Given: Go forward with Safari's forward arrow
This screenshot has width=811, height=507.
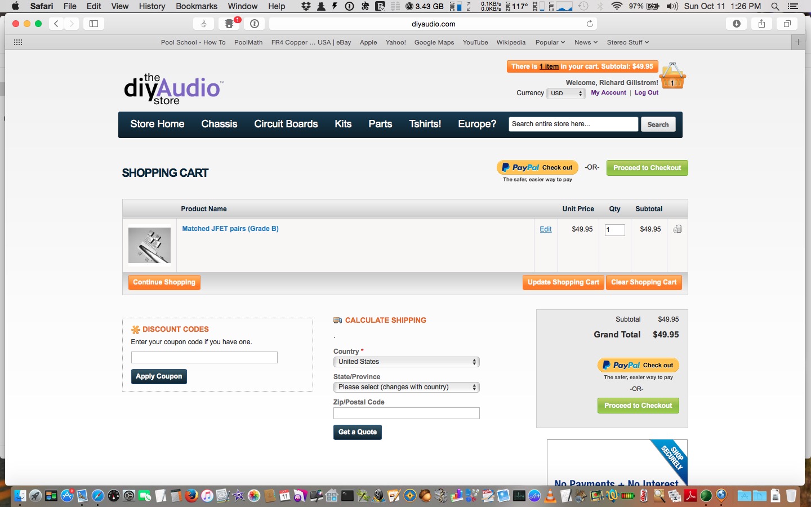Looking at the screenshot, I should point(72,24).
